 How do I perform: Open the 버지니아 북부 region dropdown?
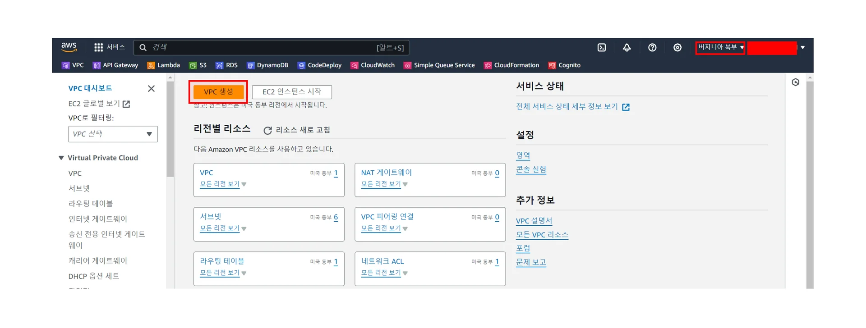click(x=720, y=47)
